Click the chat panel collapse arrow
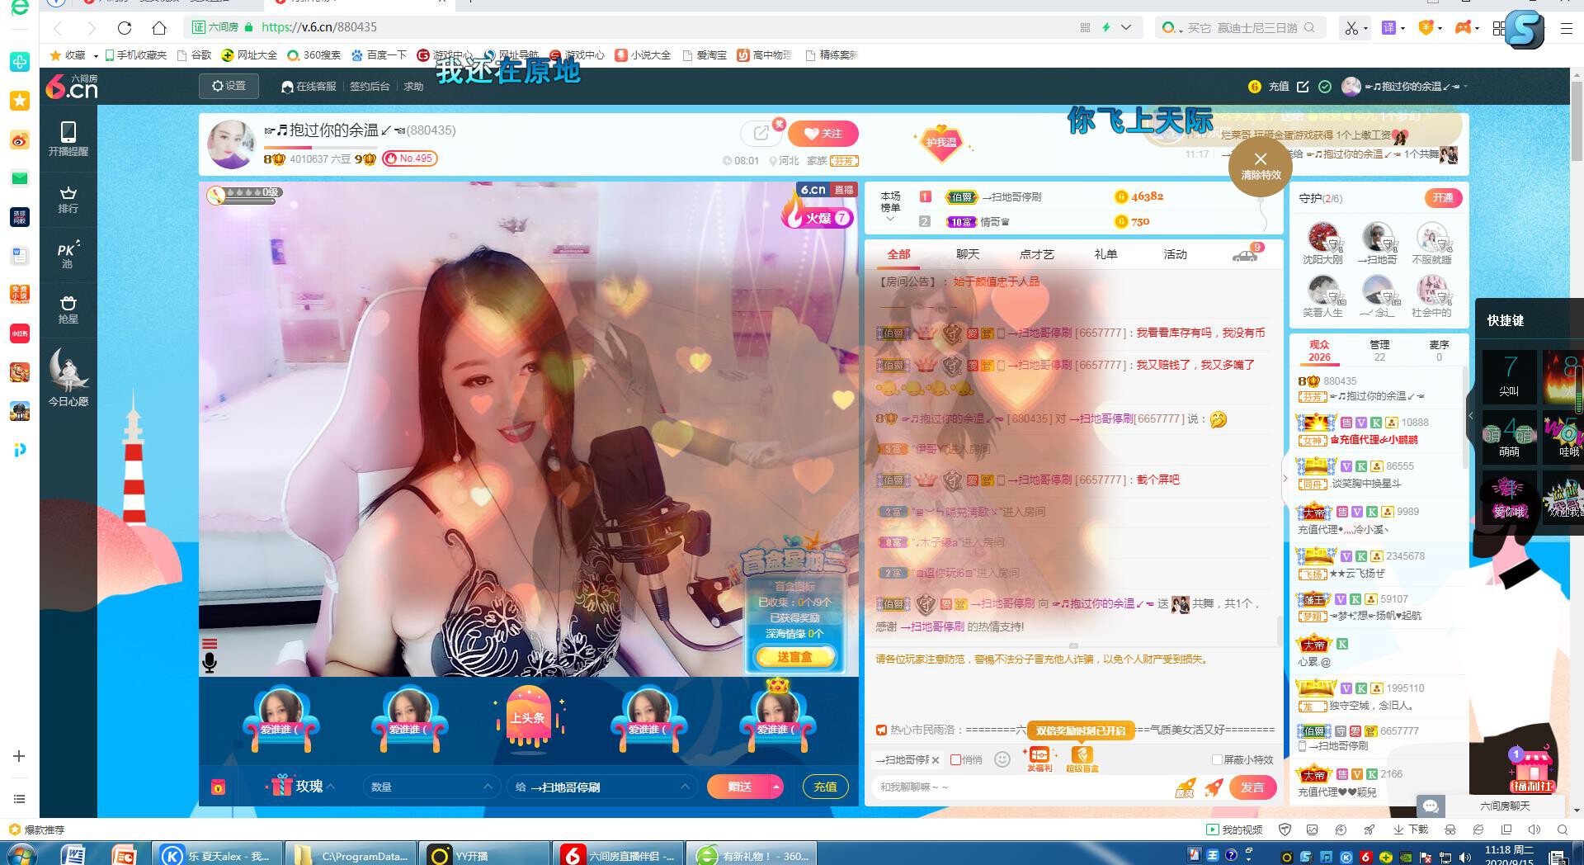Image resolution: width=1584 pixels, height=865 pixels. pyautogui.click(x=1285, y=478)
